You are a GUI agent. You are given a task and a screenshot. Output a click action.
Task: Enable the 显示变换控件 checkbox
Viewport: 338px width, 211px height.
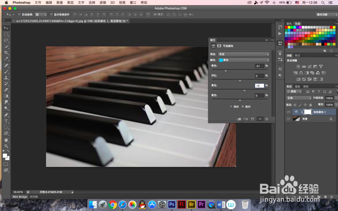tap(51, 15)
